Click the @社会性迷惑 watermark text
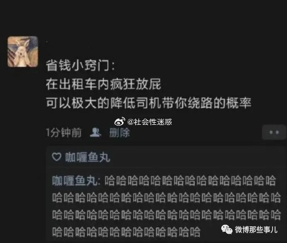 [150, 122]
